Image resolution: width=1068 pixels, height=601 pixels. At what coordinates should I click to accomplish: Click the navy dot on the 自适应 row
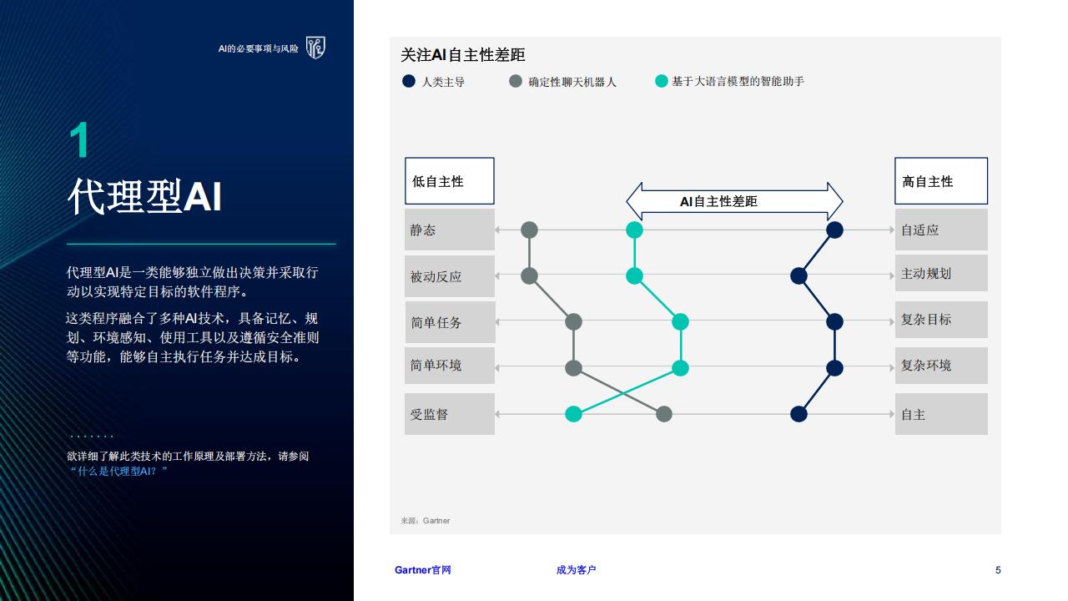834,230
